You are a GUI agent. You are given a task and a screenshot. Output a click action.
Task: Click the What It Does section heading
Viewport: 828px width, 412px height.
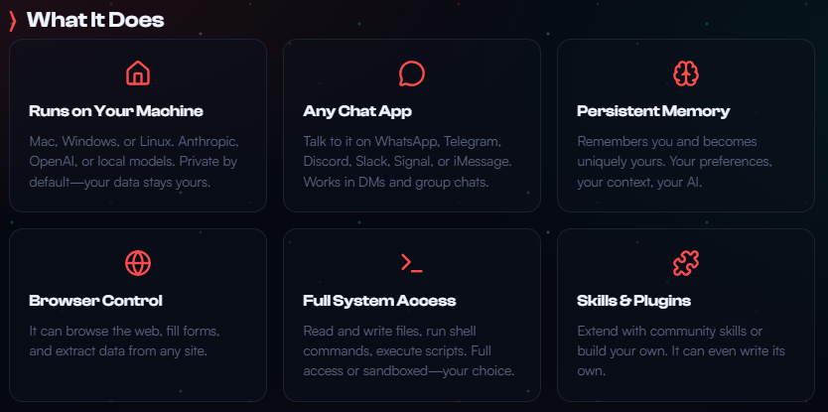pos(95,20)
